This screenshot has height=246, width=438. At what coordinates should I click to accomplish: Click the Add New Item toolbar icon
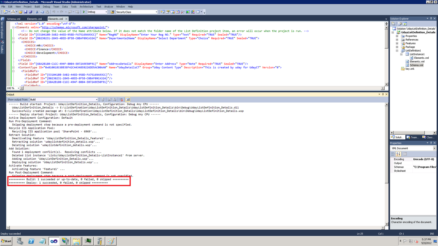pos(13,12)
